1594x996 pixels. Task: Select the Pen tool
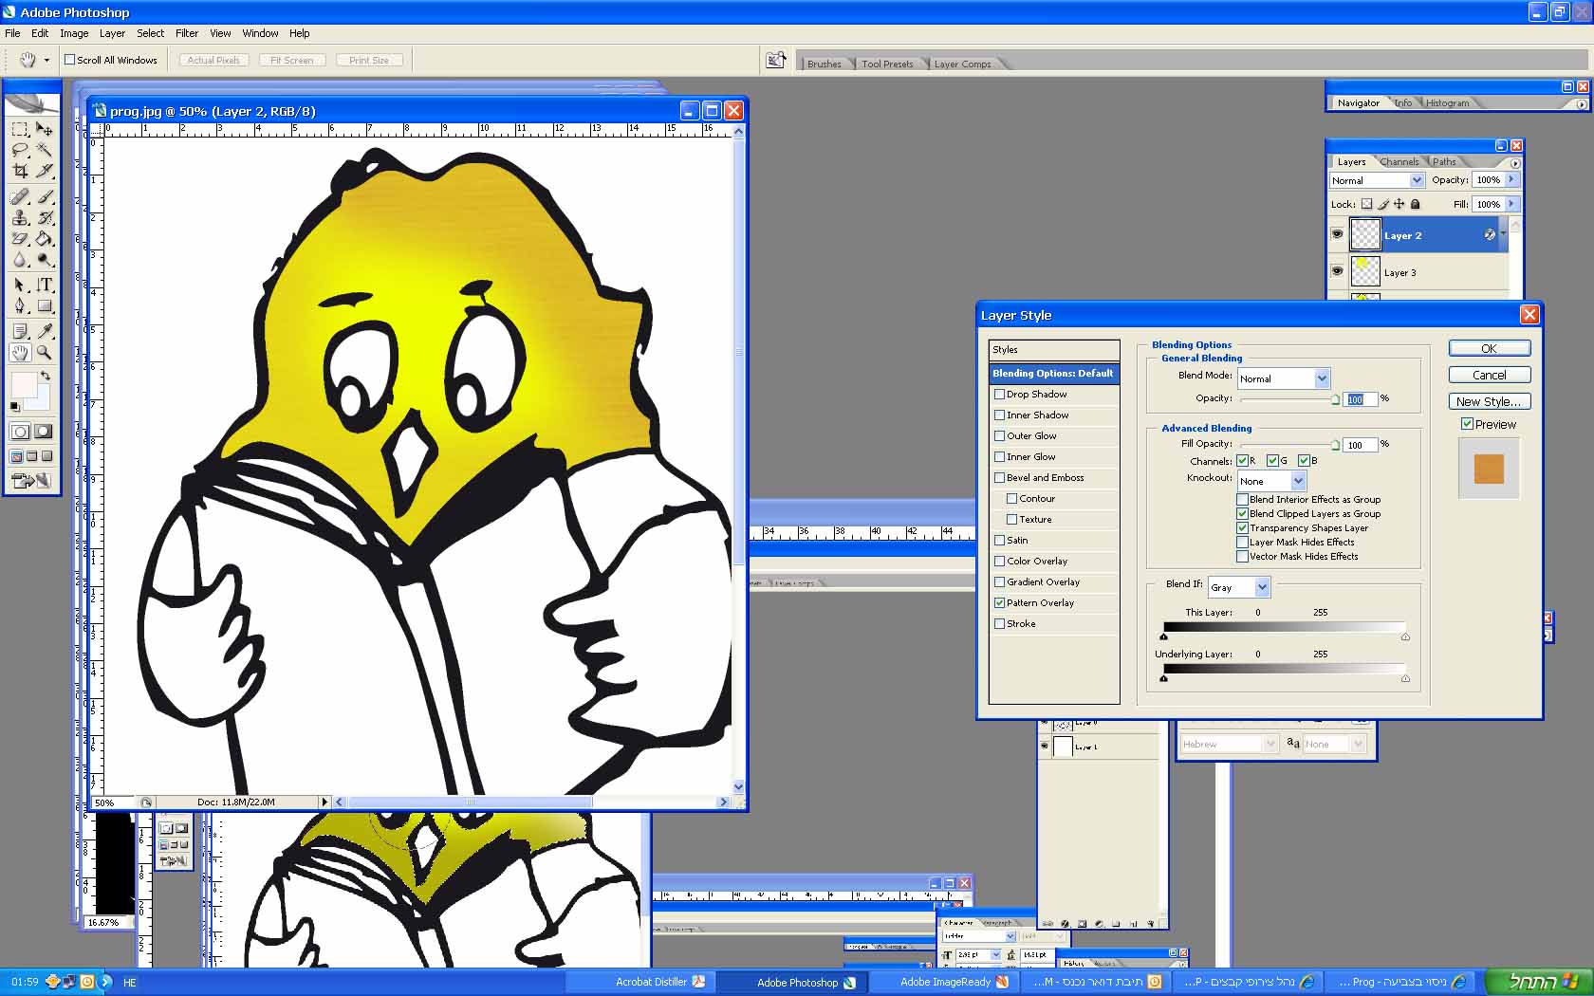pyautogui.click(x=20, y=305)
